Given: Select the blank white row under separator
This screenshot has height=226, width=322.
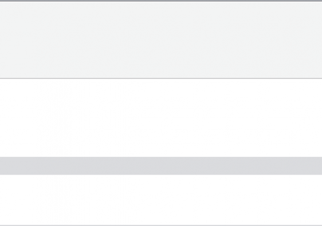Looking at the screenshot, I should (x=161, y=200).
